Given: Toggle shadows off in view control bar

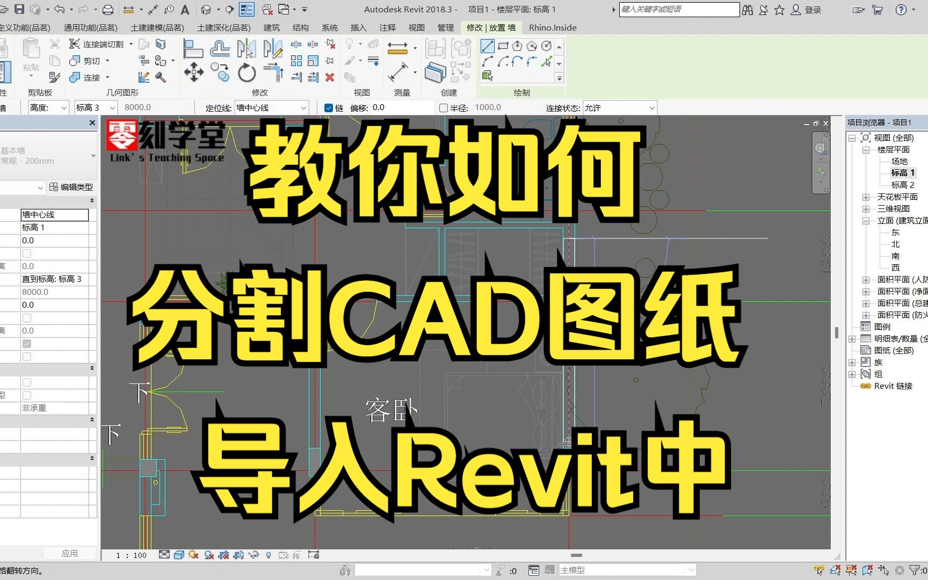Looking at the screenshot, I should click(x=193, y=555).
